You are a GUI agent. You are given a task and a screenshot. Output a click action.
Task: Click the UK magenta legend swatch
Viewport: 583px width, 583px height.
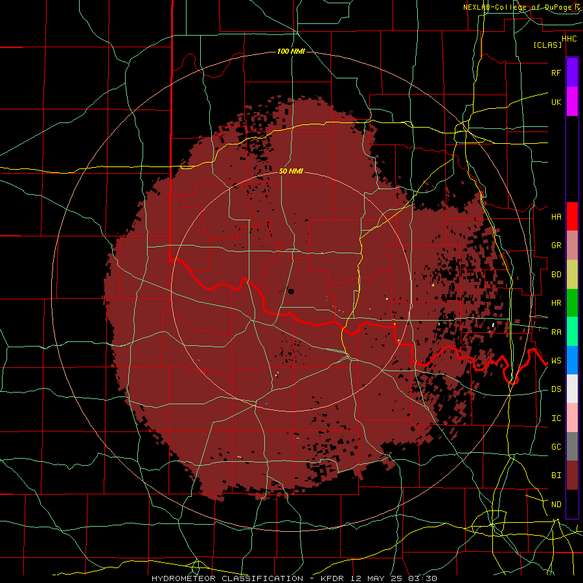572,102
